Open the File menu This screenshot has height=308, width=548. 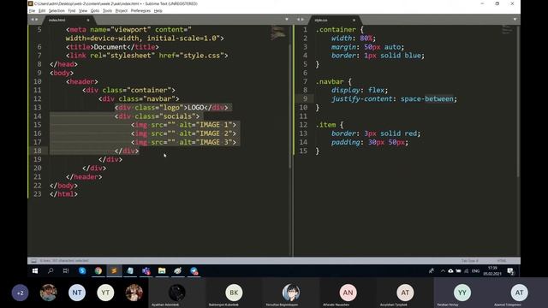point(33,11)
